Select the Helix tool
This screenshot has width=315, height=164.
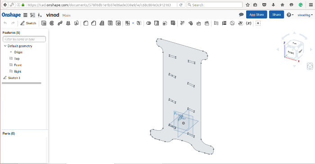(x=224, y=23)
